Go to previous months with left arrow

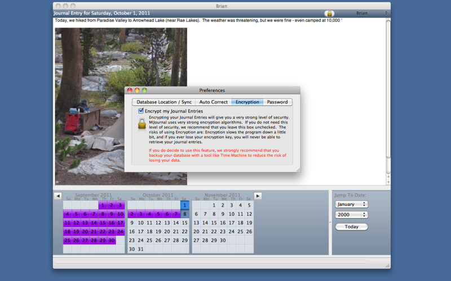(58, 196)
